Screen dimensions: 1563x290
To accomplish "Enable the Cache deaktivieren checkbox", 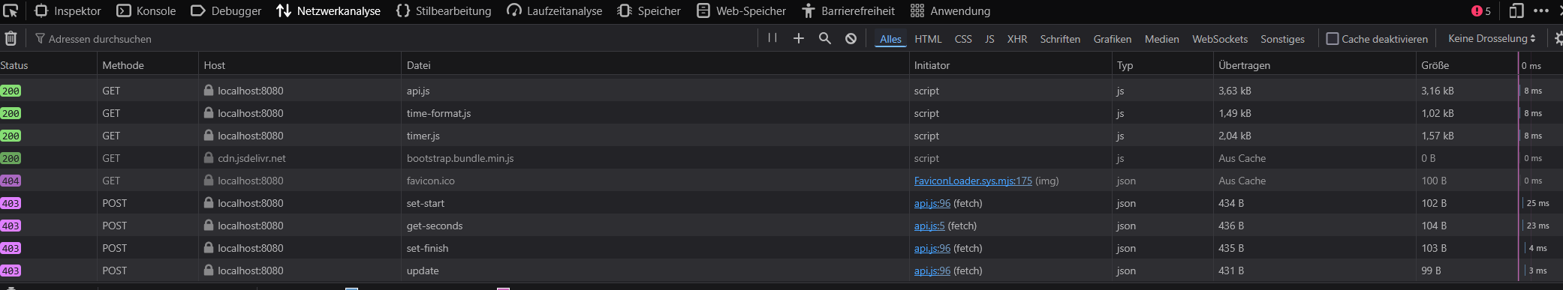I will [x=1333, y=39].
